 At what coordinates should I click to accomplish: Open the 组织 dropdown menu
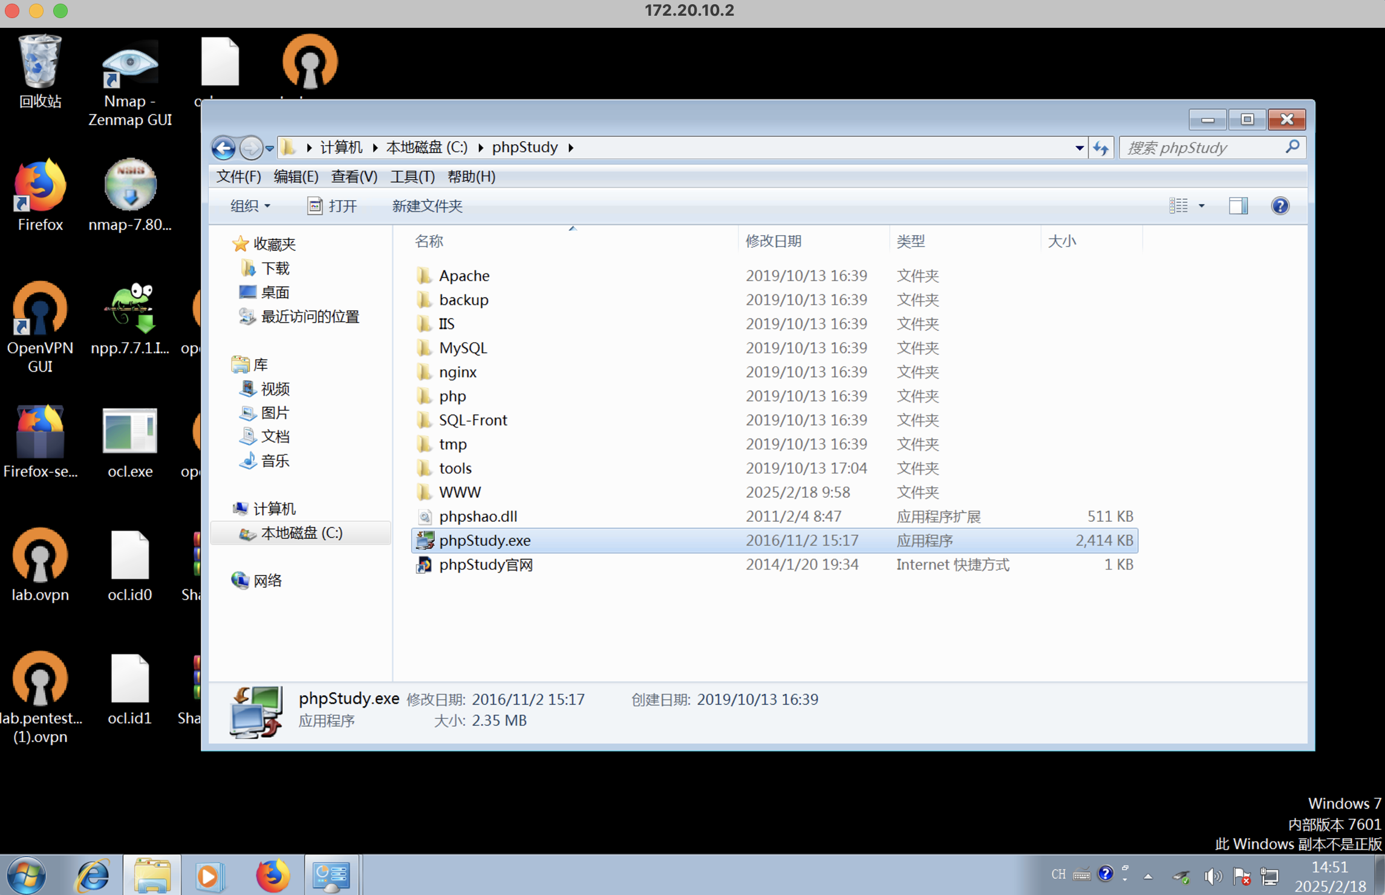click(x=250, y=206)
